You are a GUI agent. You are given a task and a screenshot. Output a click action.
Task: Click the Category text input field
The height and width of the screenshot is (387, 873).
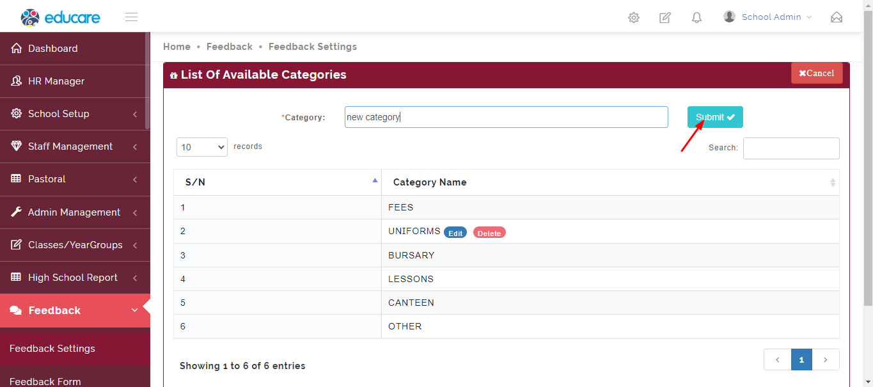coord(507,117)
